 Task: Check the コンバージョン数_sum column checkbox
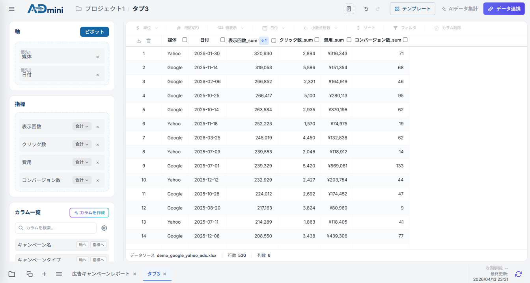(405, 40)
